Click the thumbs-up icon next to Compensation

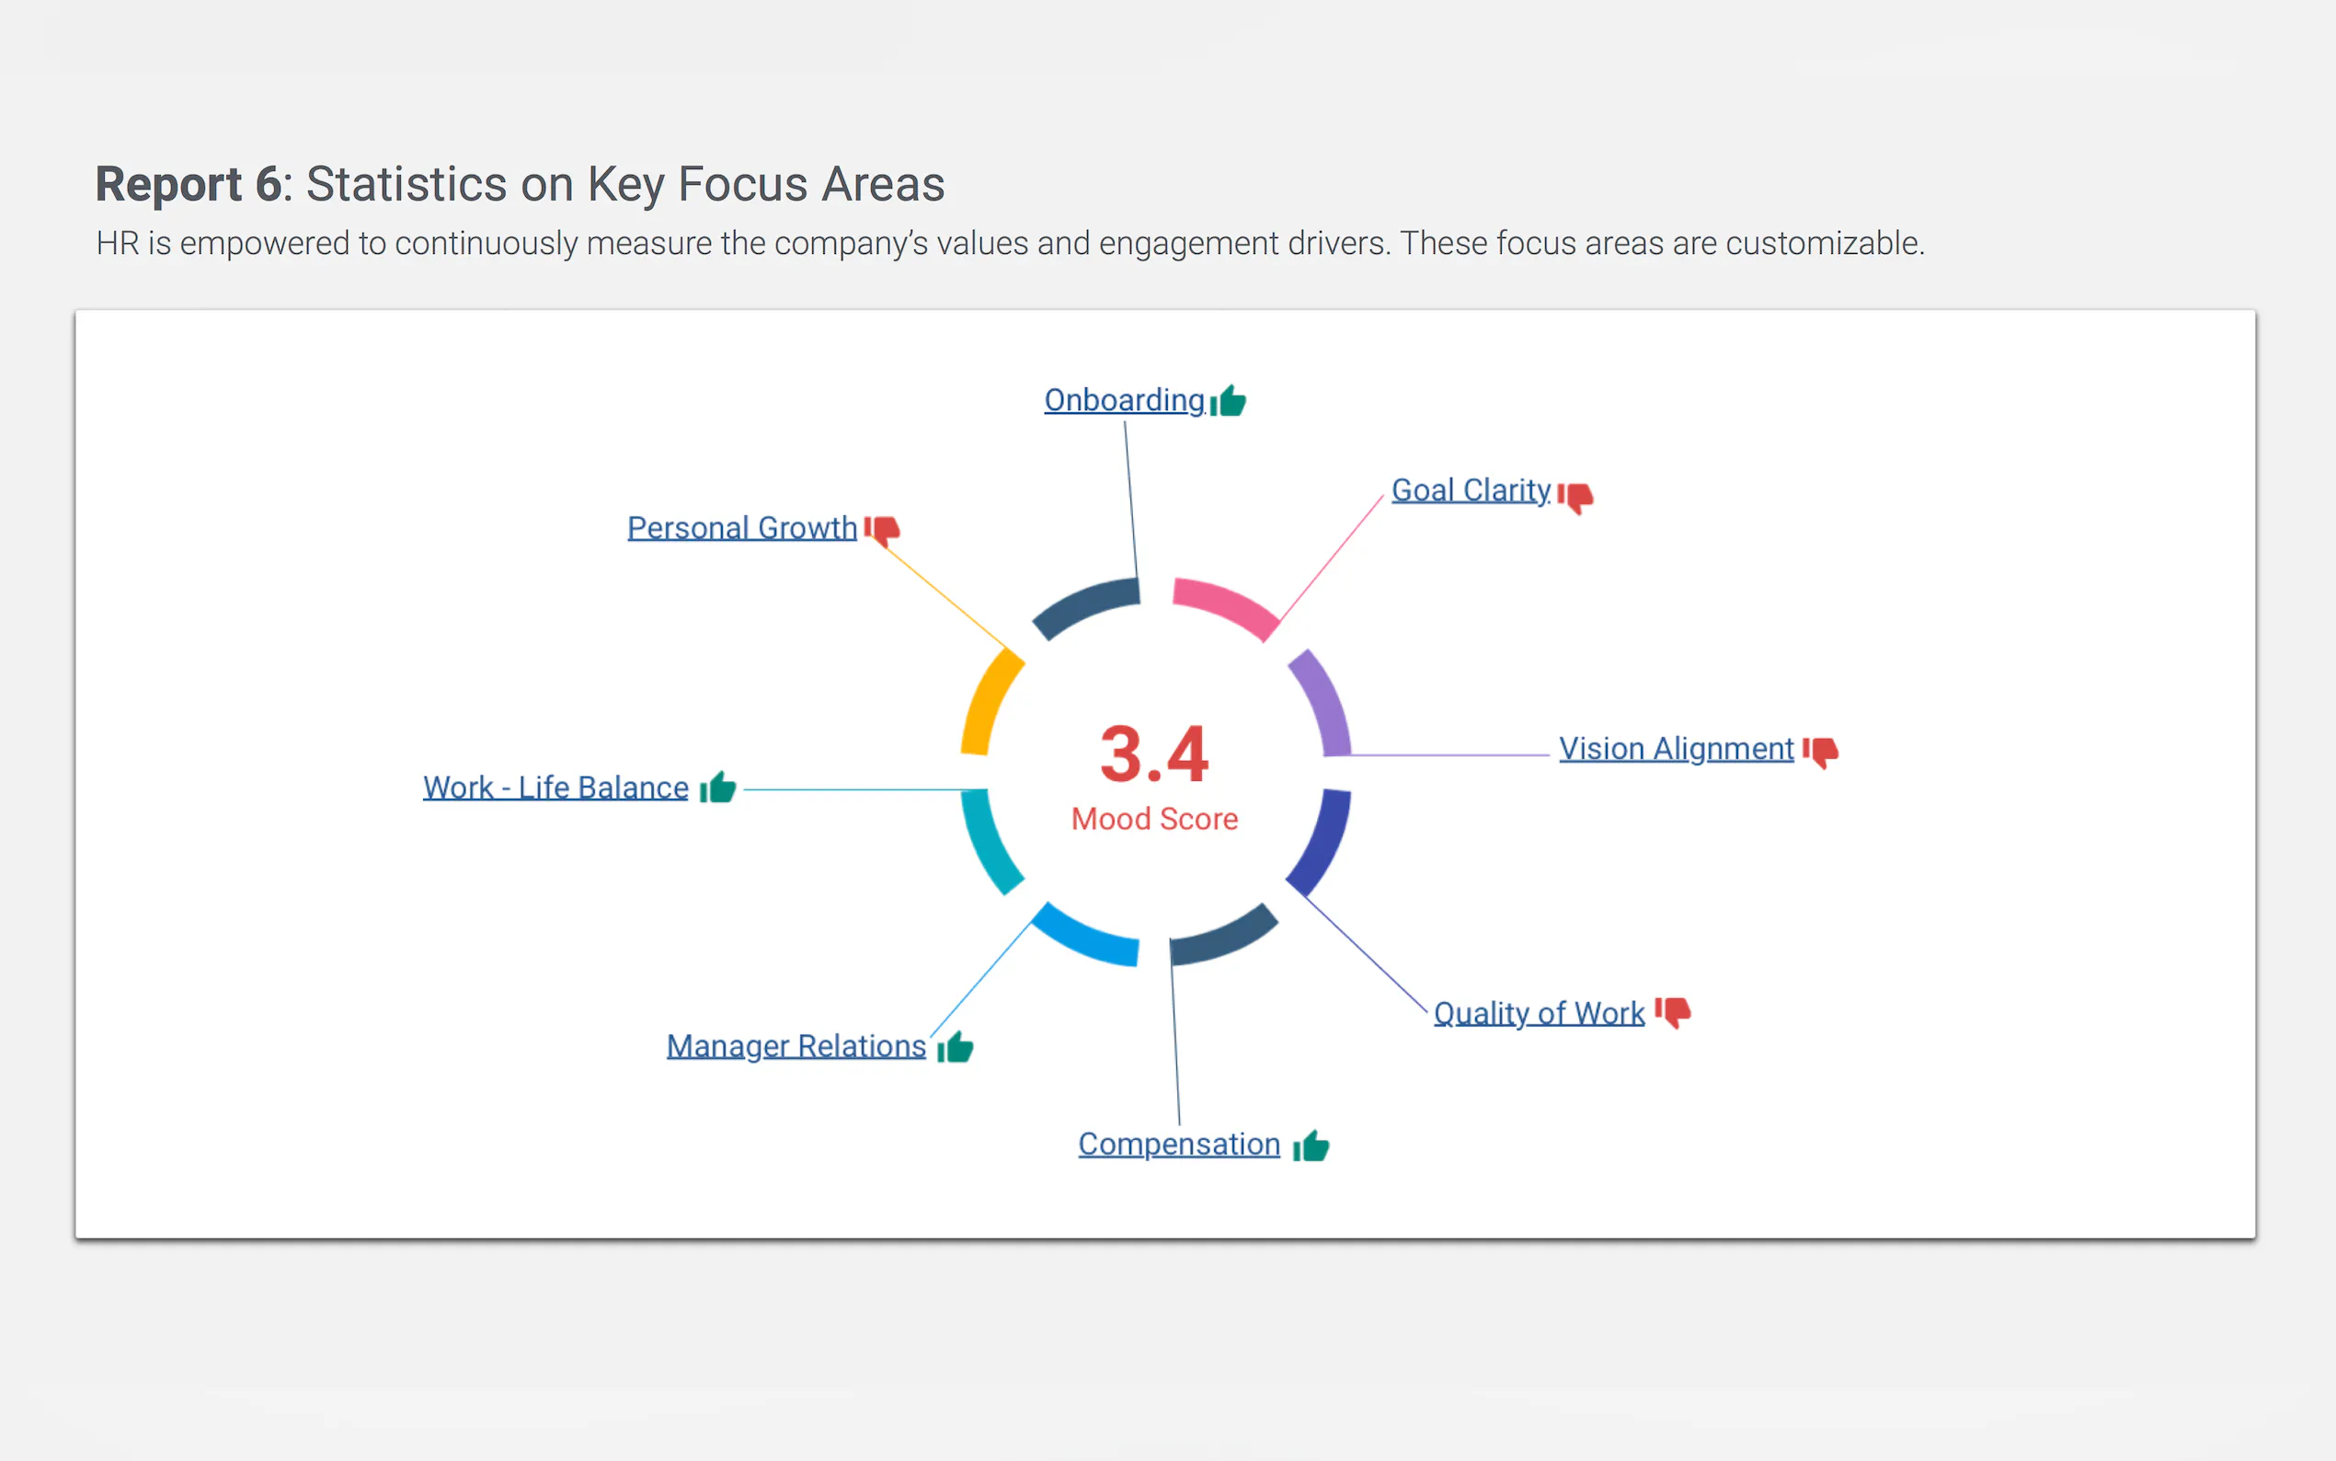pos(1311,1146)
